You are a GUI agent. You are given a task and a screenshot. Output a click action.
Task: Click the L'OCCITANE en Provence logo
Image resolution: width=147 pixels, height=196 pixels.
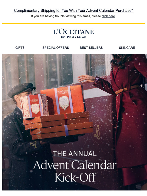[x=73, y=33]
